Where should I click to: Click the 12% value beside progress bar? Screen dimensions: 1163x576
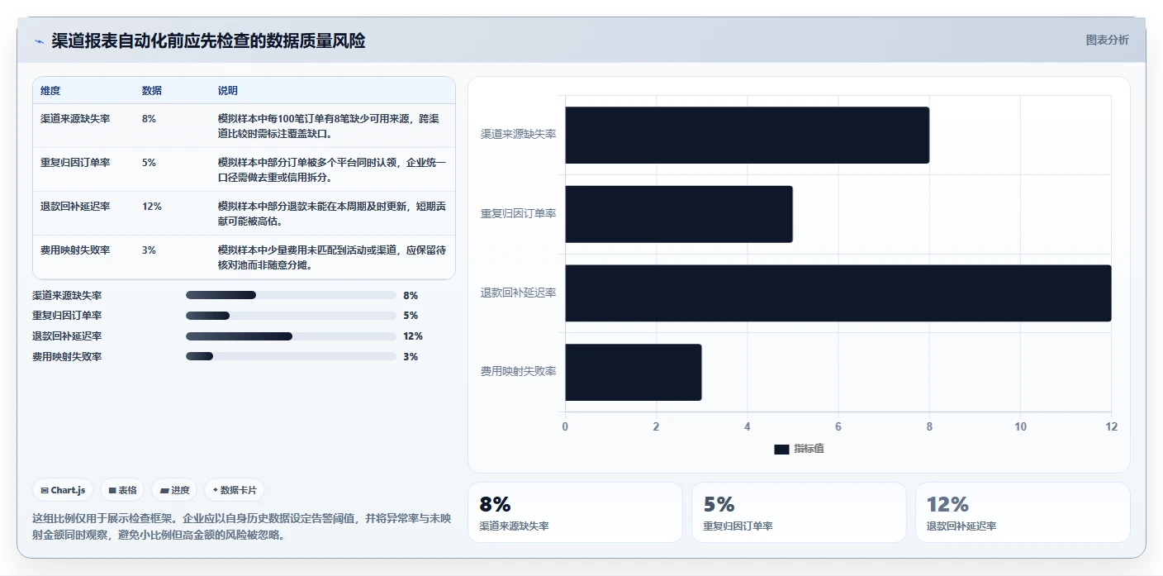(x=413, y=336)
